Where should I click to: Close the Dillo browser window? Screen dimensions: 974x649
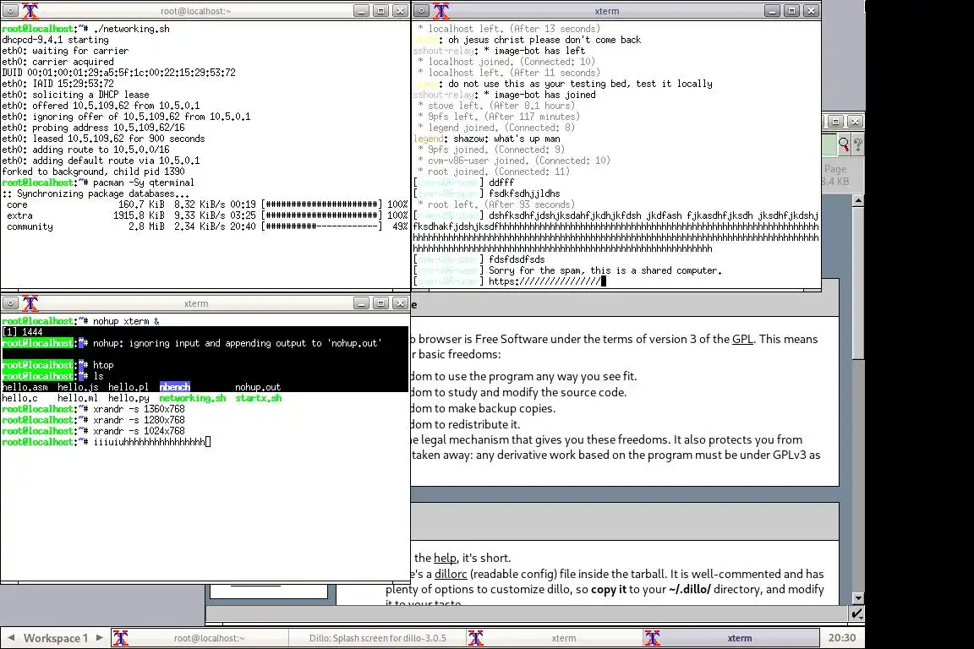(x=856, y=122)
